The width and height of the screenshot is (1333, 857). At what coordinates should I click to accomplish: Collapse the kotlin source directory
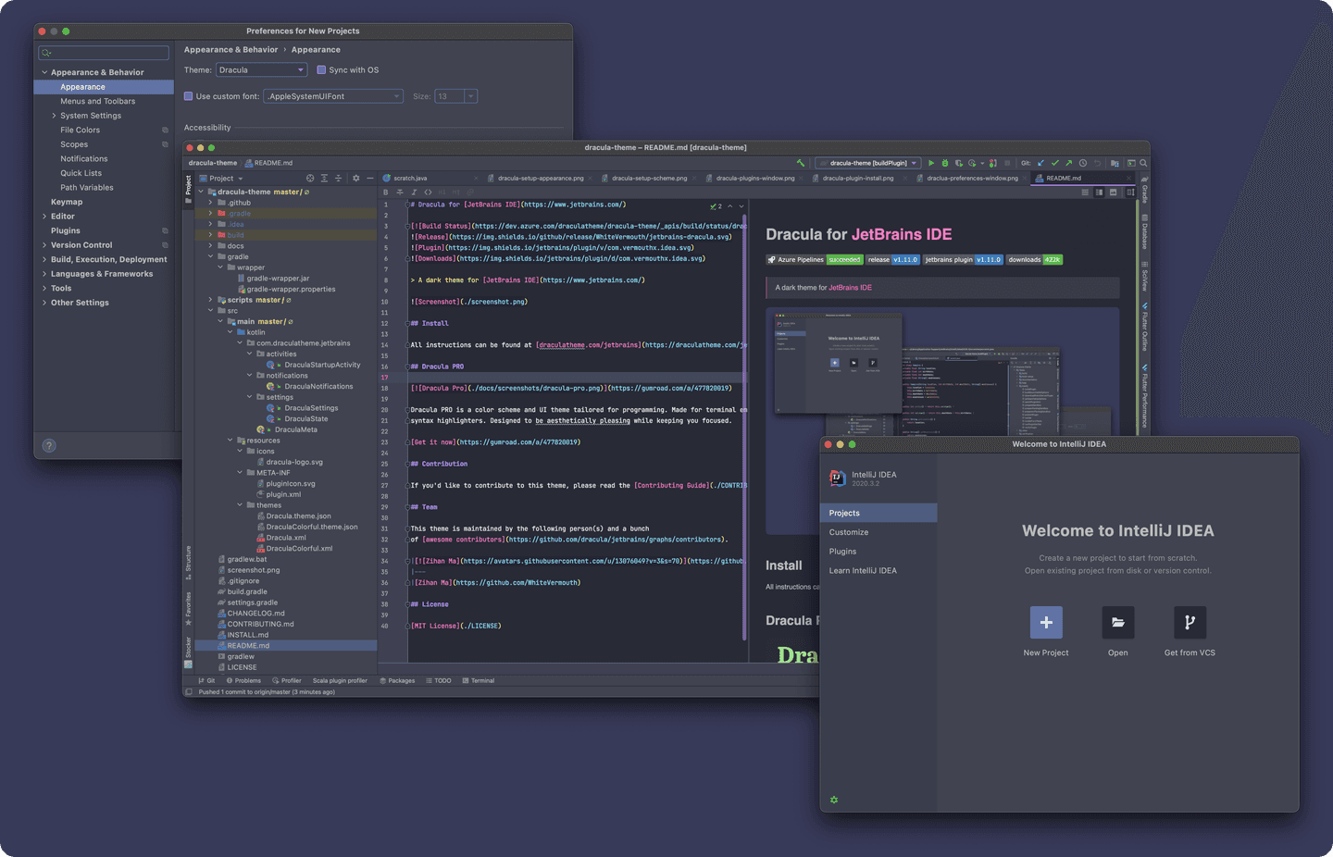pos(229,331)
